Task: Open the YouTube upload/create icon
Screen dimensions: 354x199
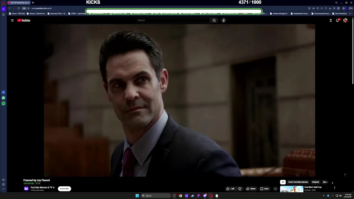Action: pos(330,20)
